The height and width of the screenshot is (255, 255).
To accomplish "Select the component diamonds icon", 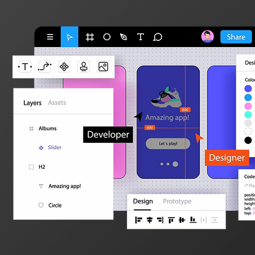I will [64, 67].
